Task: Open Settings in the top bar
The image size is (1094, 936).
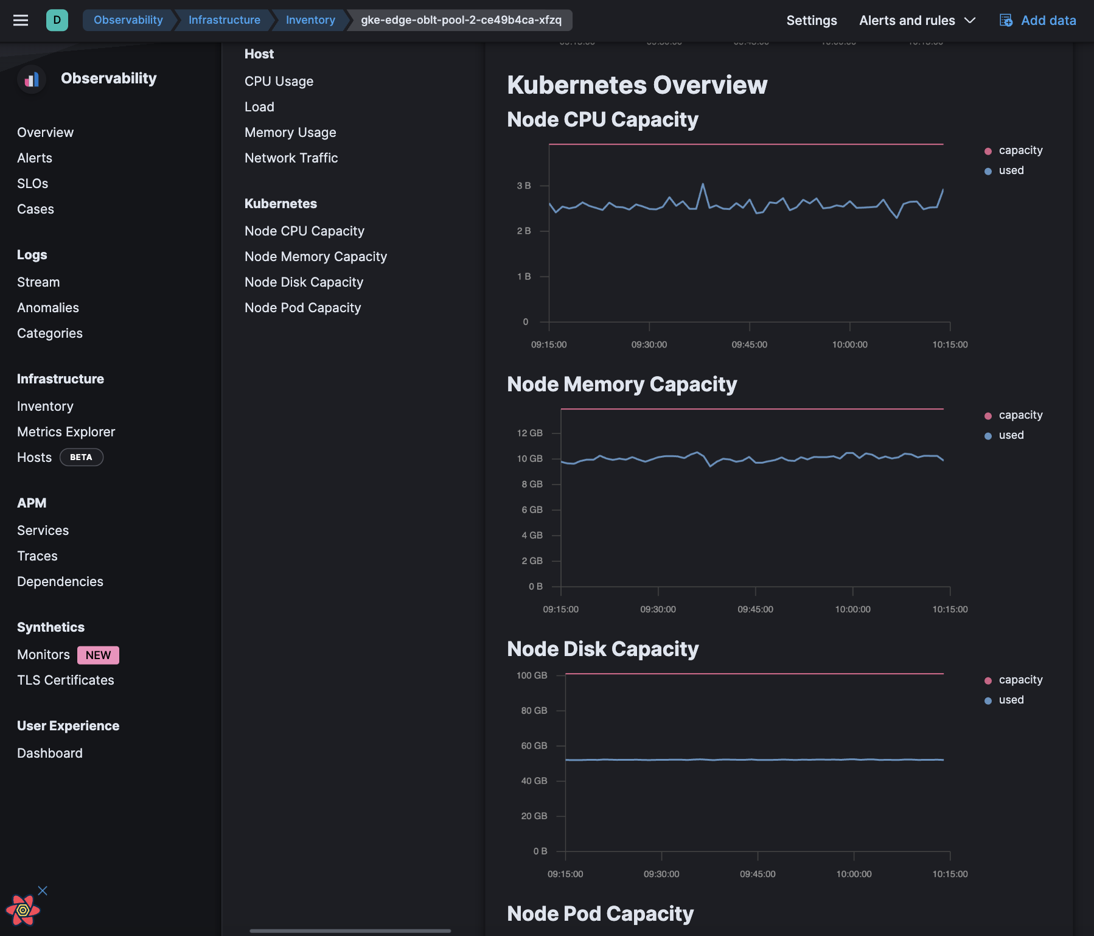Action: pyautogui.click(x=812, y=20)
